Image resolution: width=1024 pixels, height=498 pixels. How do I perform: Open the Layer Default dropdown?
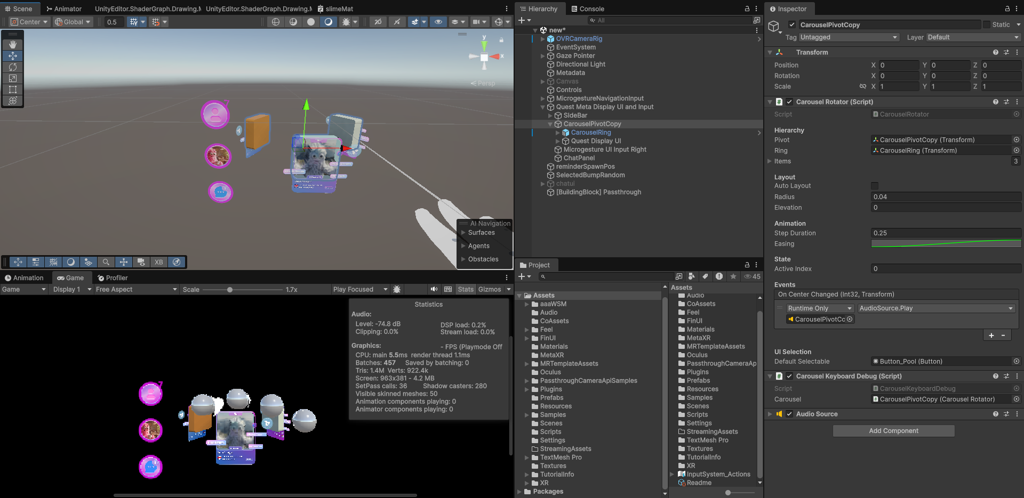coord(973,37)
